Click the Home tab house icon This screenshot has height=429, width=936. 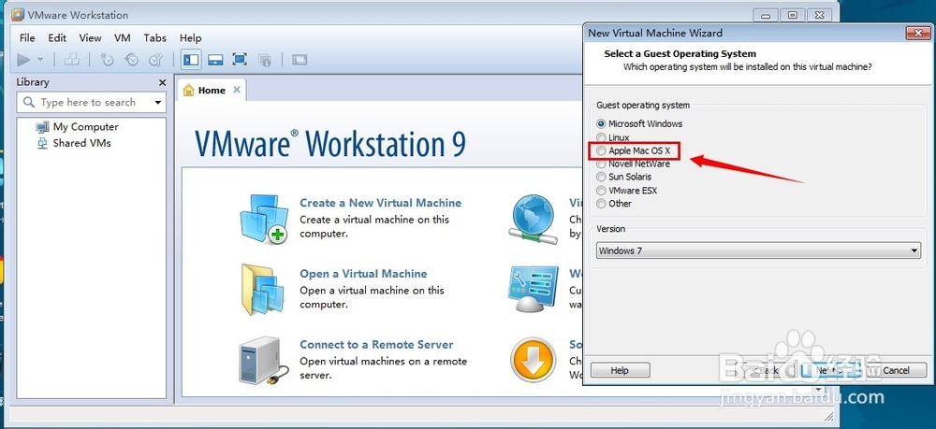[x=189, y=90]
